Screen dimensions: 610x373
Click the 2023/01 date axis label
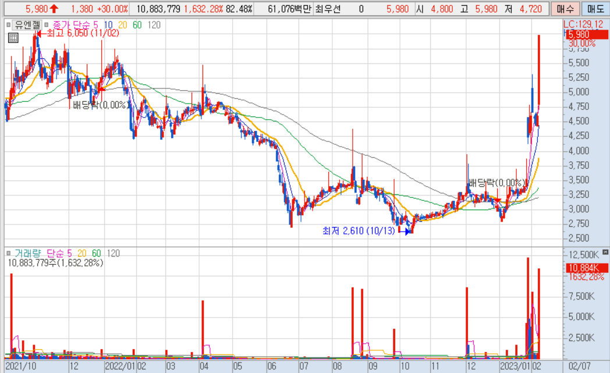click(516, 366)
